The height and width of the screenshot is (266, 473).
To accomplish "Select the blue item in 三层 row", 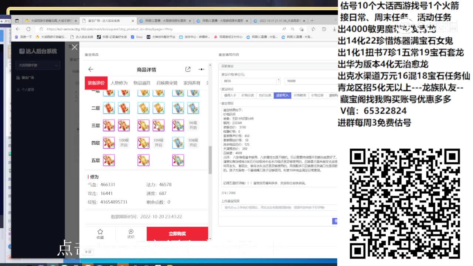I will [178, 125].
